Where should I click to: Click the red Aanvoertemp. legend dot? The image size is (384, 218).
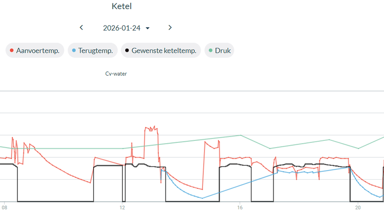tap(12, 51)
